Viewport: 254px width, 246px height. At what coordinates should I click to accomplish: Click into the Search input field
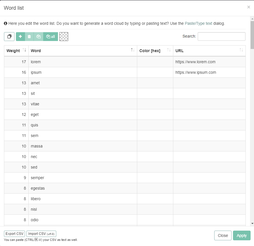(x=221, y=36)
